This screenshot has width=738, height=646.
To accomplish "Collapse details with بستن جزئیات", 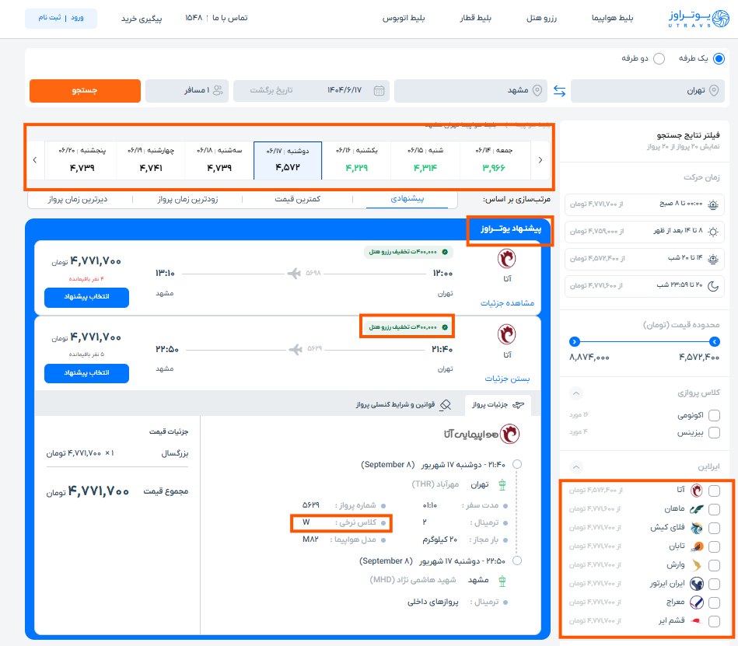I will click(507, 379).
